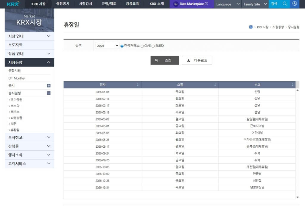Switch to the 상장공시 menu tab

point(63,4)
